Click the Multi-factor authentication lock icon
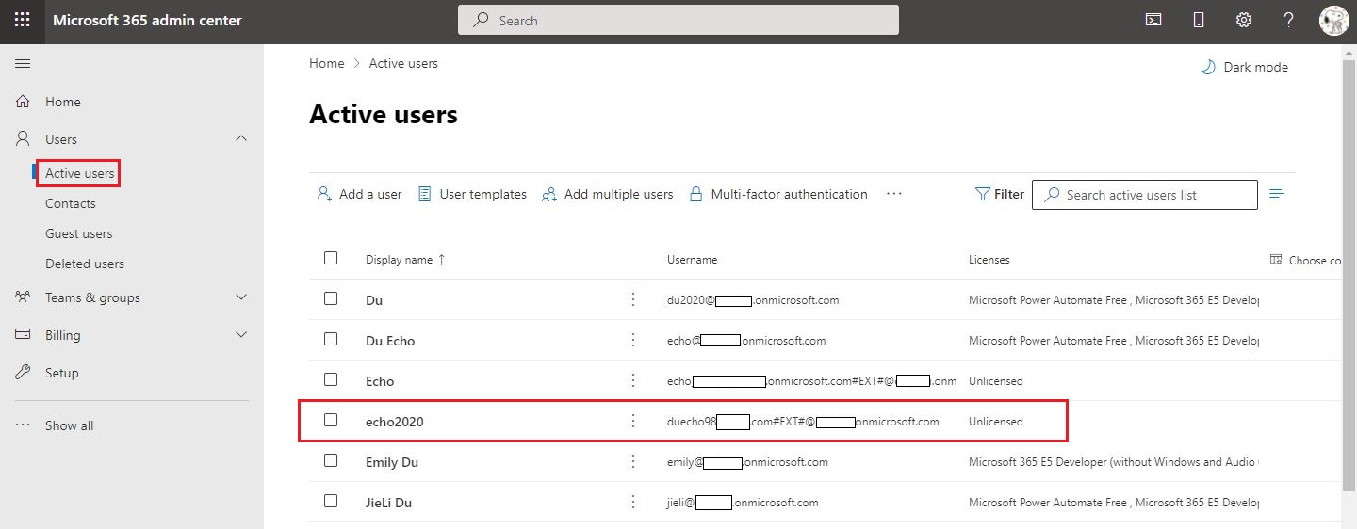Image resolution: width=1357 pixels, height=529 pixels. 696,194
